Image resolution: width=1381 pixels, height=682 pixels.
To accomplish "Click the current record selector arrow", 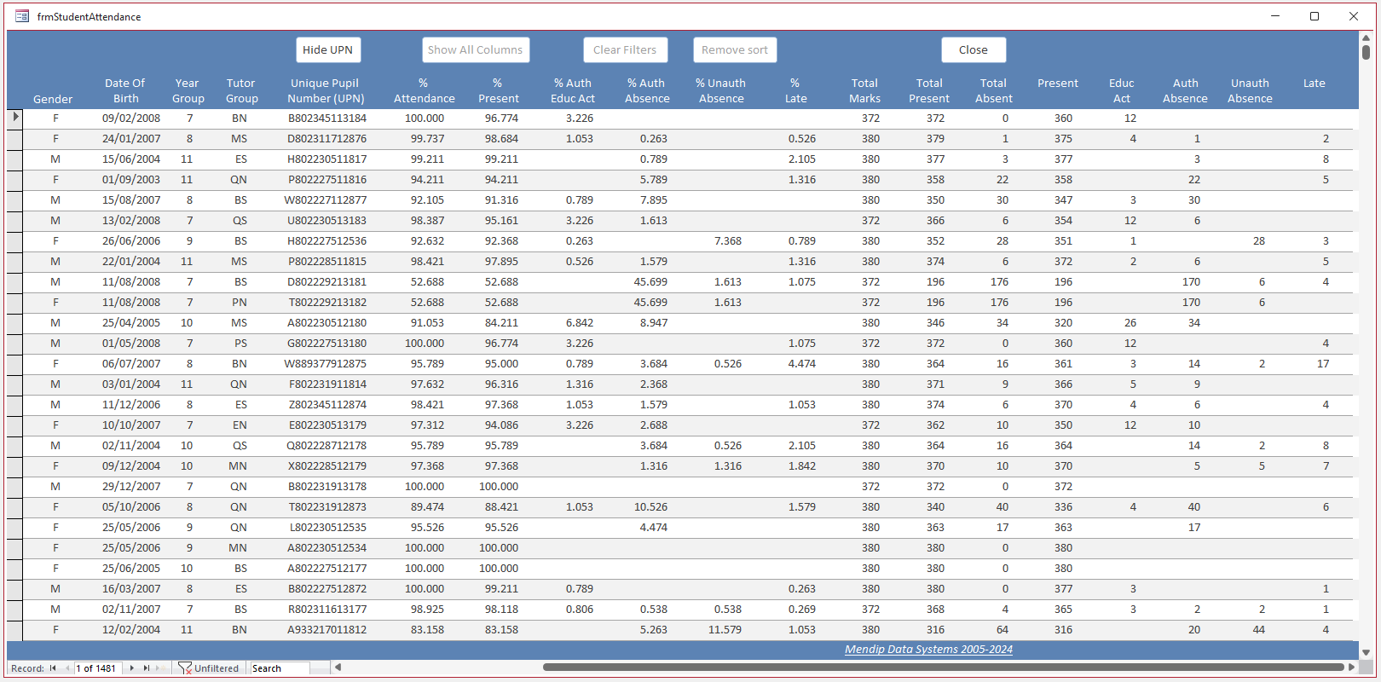I will point(14,118).
